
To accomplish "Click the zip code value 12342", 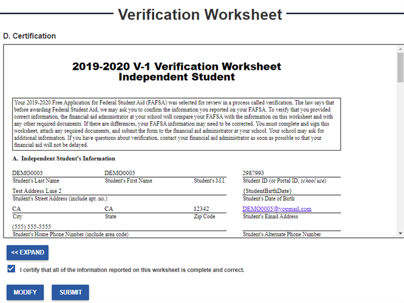I will [201, 209].
